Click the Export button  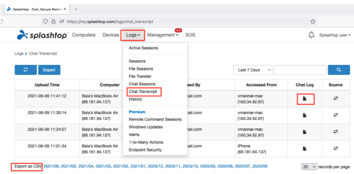point(49,70)
